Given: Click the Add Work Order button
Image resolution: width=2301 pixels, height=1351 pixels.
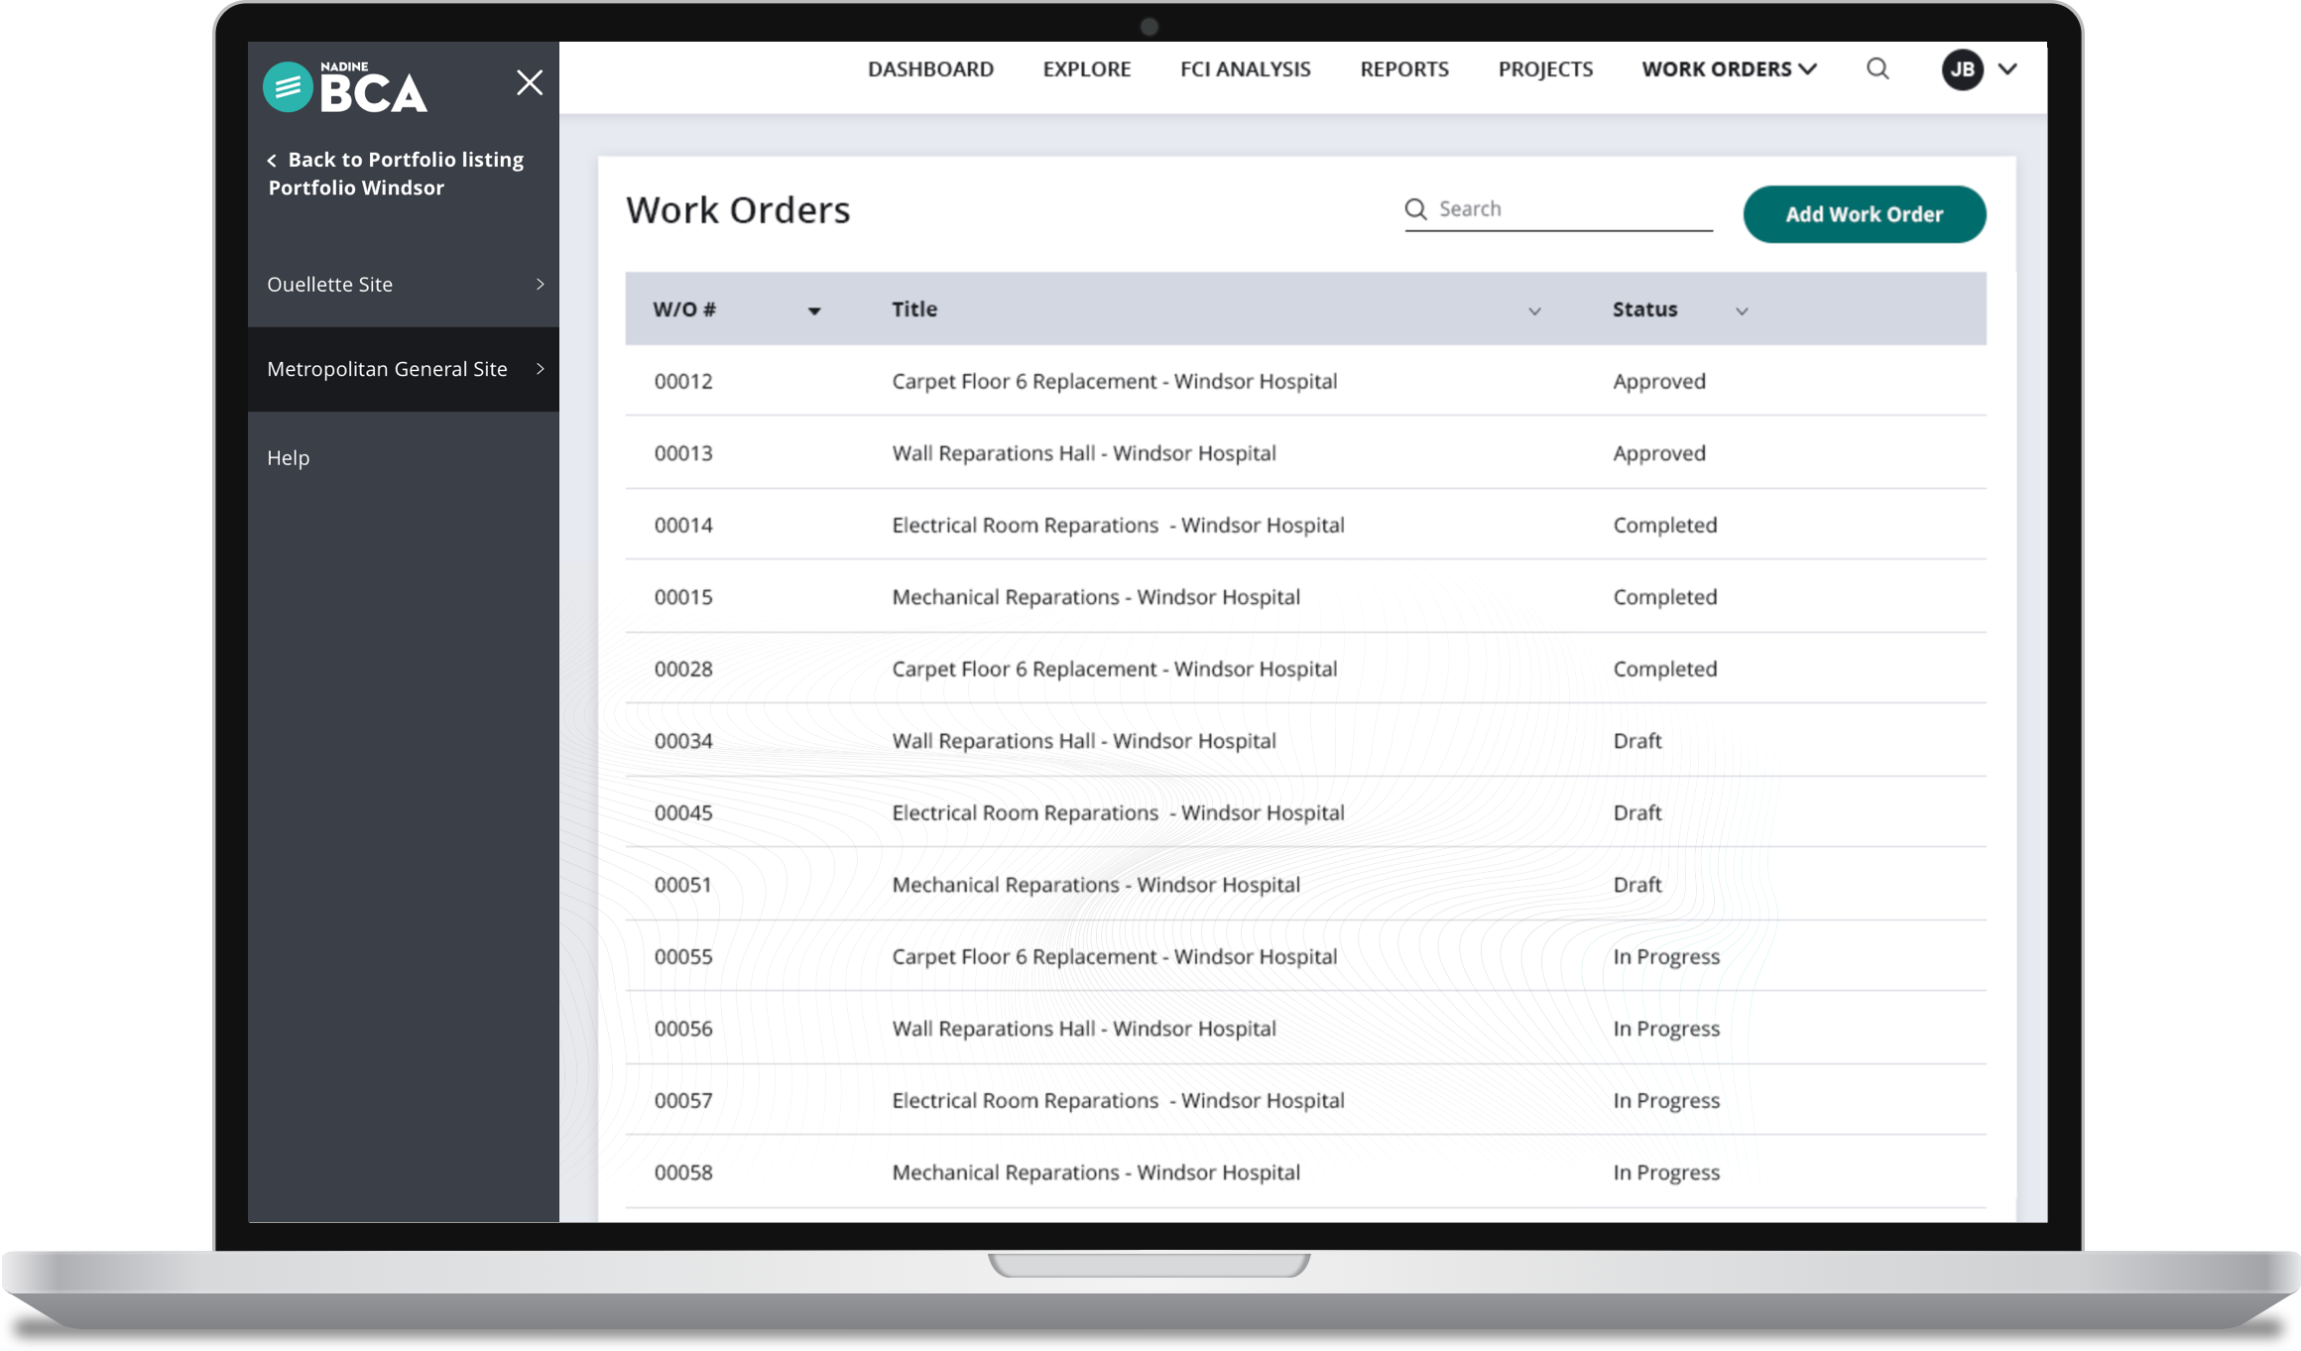Looking at the screenshot, I should (x=1864, y=214).
